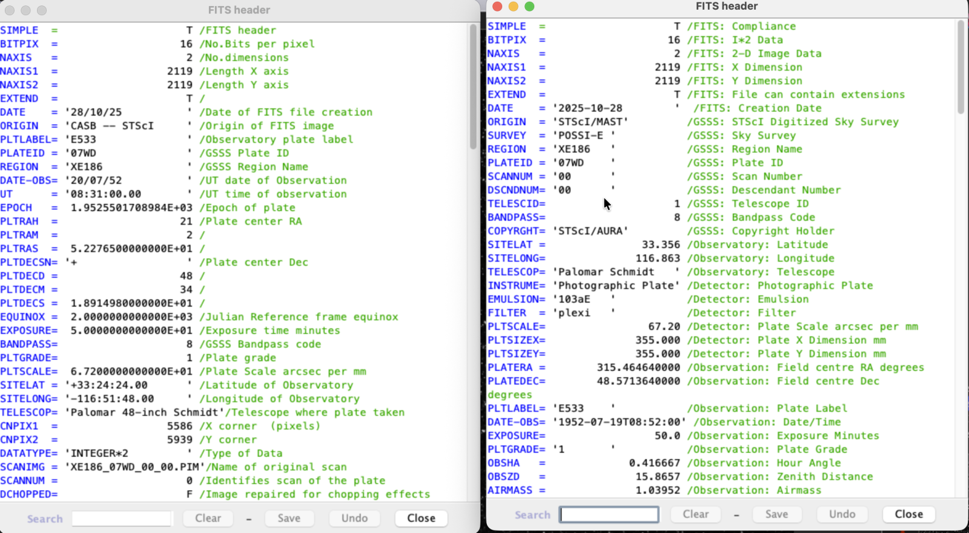969x533 pixels.
Task: Click Undo in the left FITS header window
Action: pyautogui.click(x=354, y=518)
